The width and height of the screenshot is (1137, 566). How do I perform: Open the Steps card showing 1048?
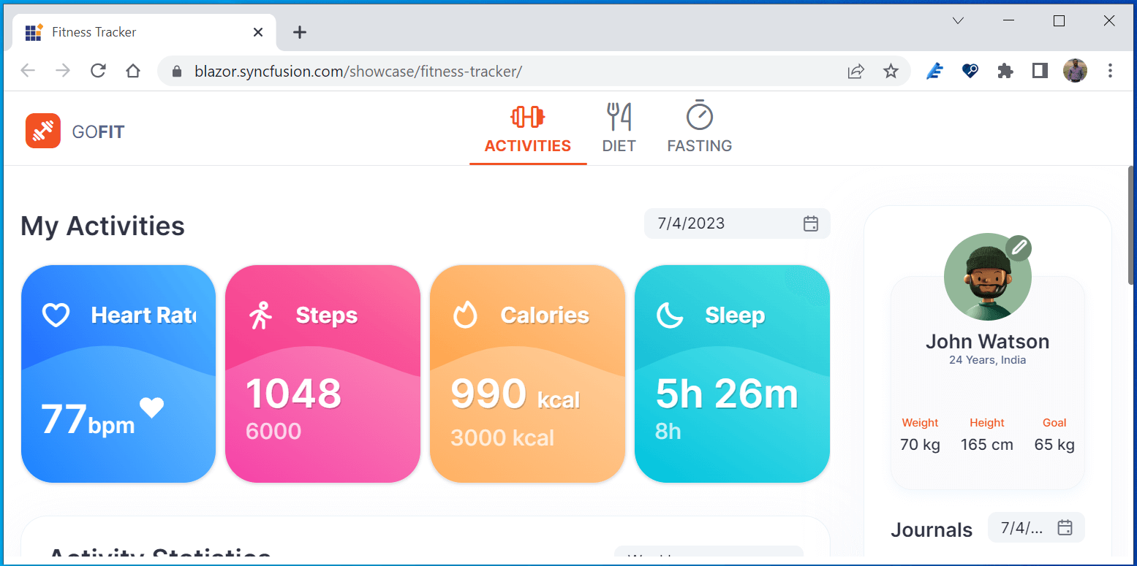pos(323,374)
